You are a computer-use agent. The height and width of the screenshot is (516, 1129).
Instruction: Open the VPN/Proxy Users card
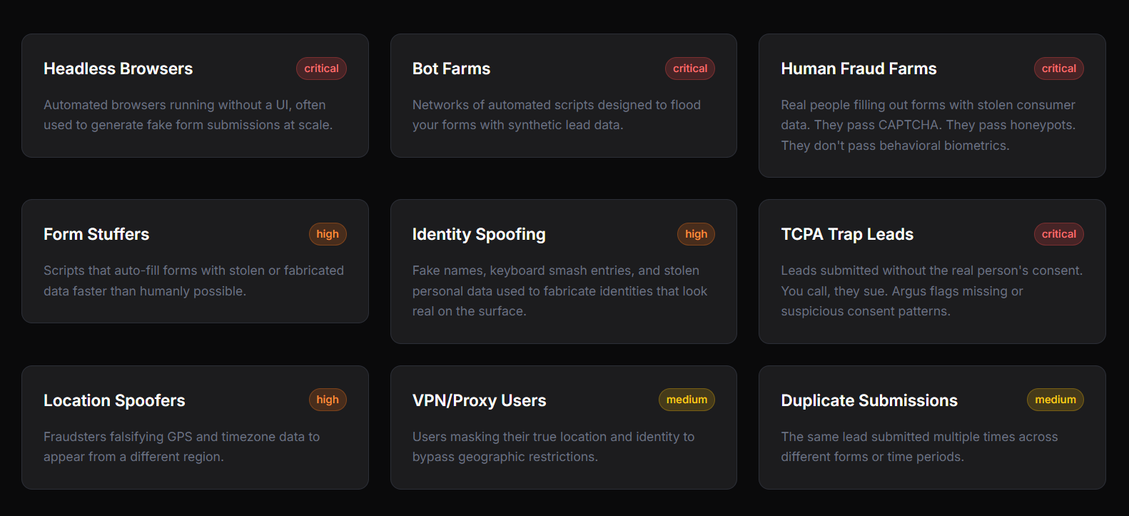pyautogui.click(x=563, y=427)
